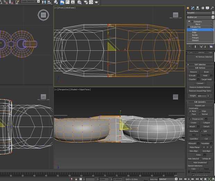Image resolution: width=215 pixels, height=181 pixels.
Task: Open the Hierarchy command panel tab
Action: point(197,8)
